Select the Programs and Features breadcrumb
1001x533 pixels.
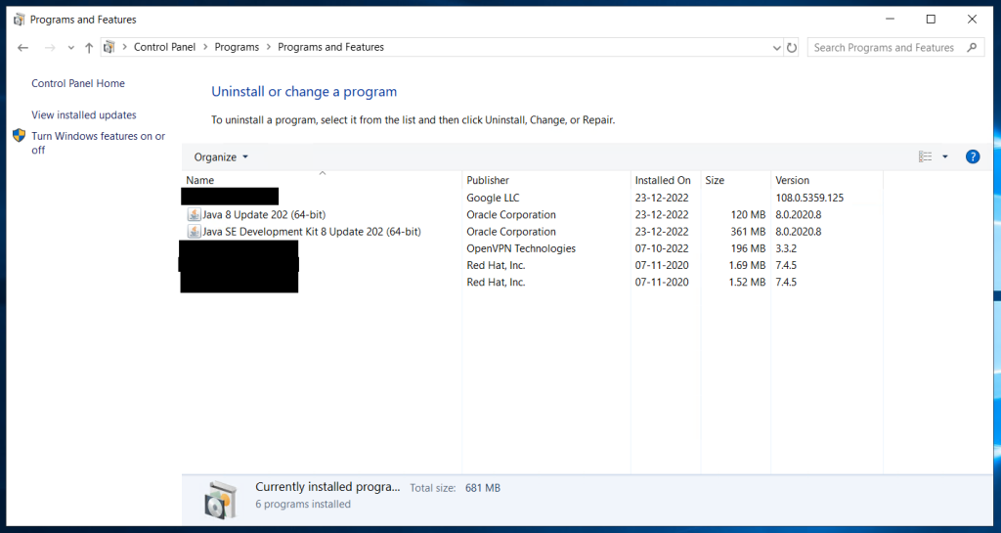pyautogui.click(x=330, y=47)
